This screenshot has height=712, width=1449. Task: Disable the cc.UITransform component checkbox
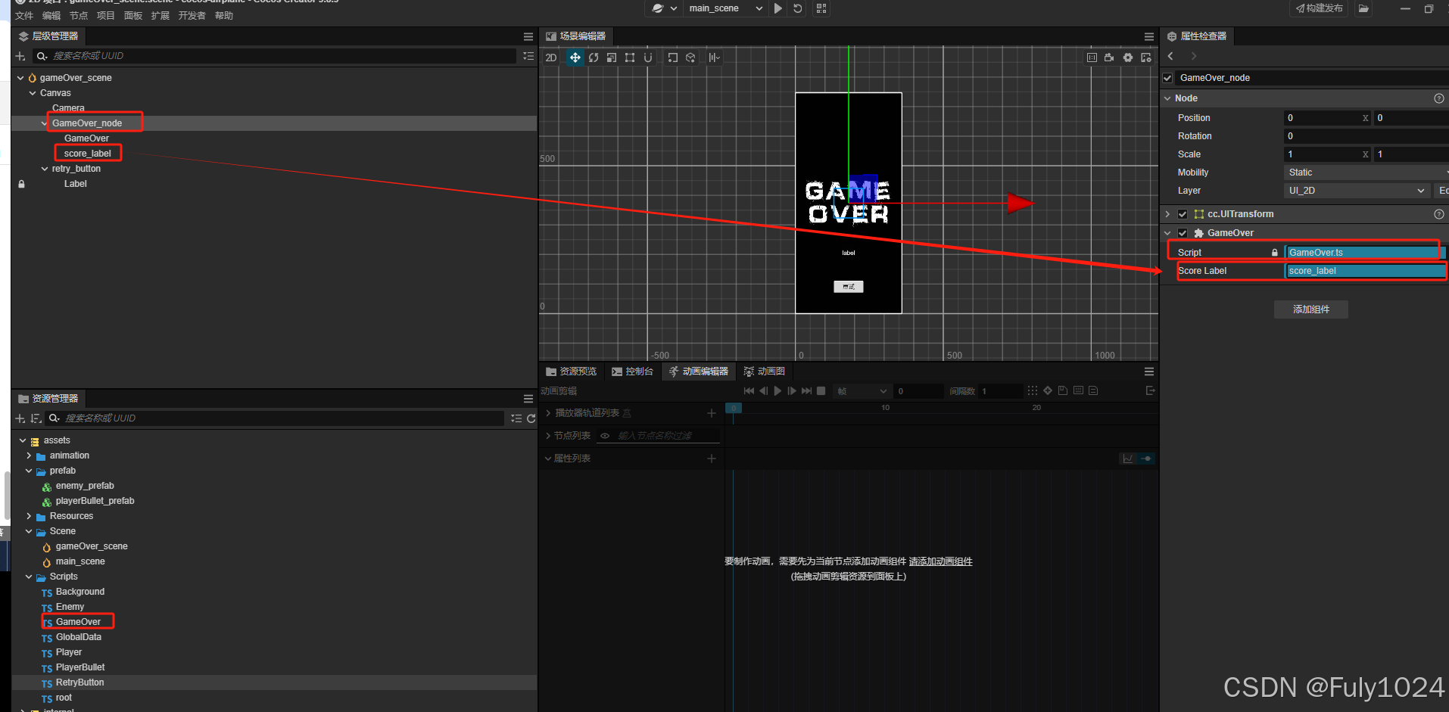tap(1183, 214)
